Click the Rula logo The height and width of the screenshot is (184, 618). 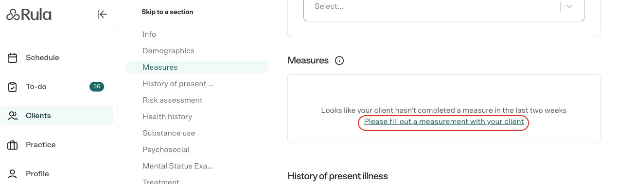[29, 15]
